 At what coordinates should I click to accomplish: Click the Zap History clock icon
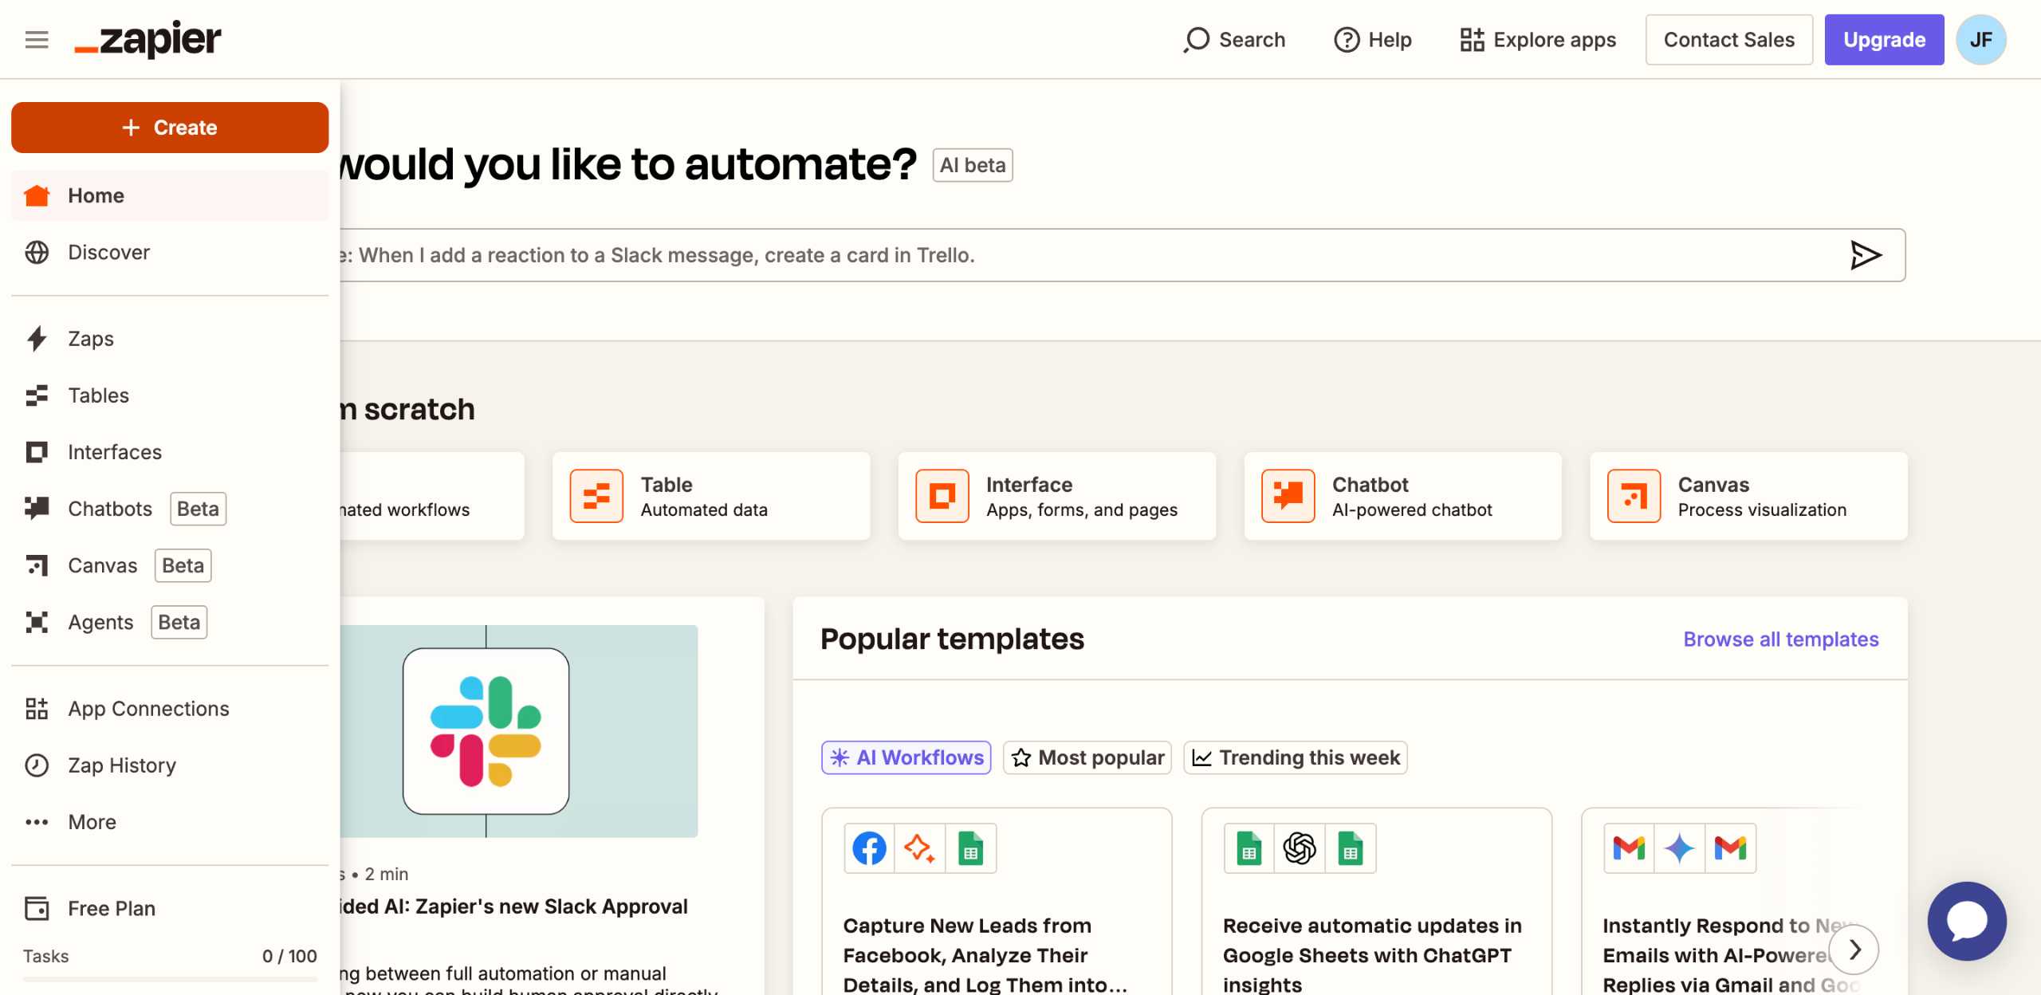tap(37, 765)
